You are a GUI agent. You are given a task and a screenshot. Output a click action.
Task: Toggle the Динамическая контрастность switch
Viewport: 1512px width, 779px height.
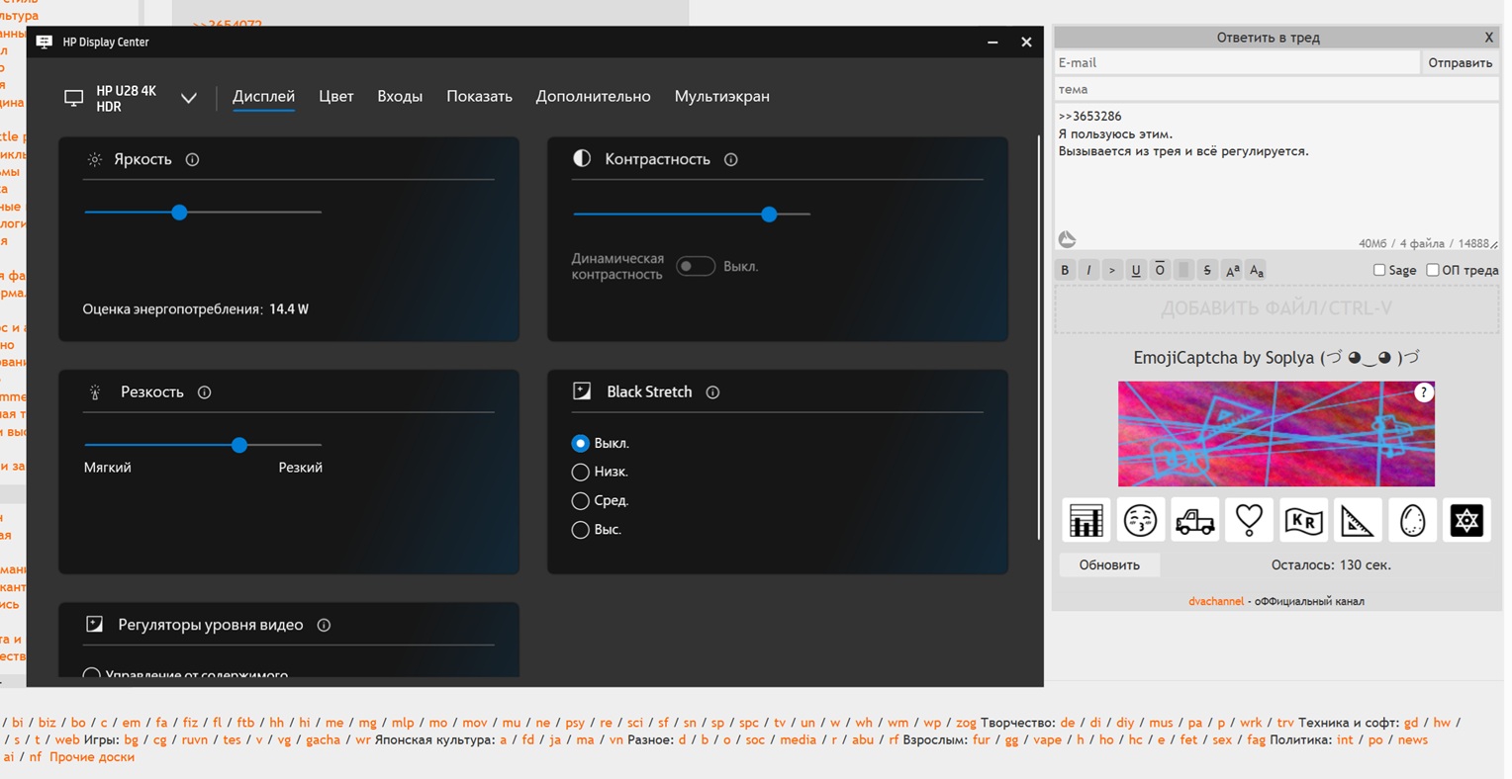695,266
